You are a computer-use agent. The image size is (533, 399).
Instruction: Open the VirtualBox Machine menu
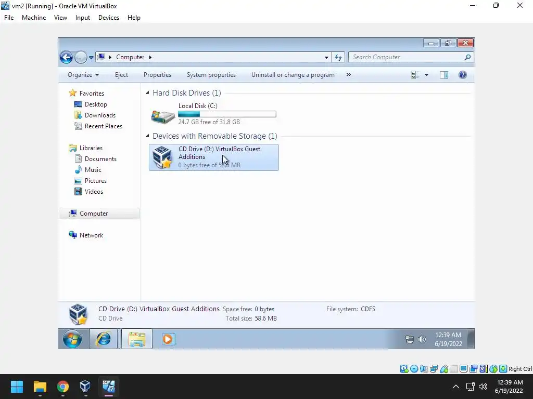tap(34, 18)
